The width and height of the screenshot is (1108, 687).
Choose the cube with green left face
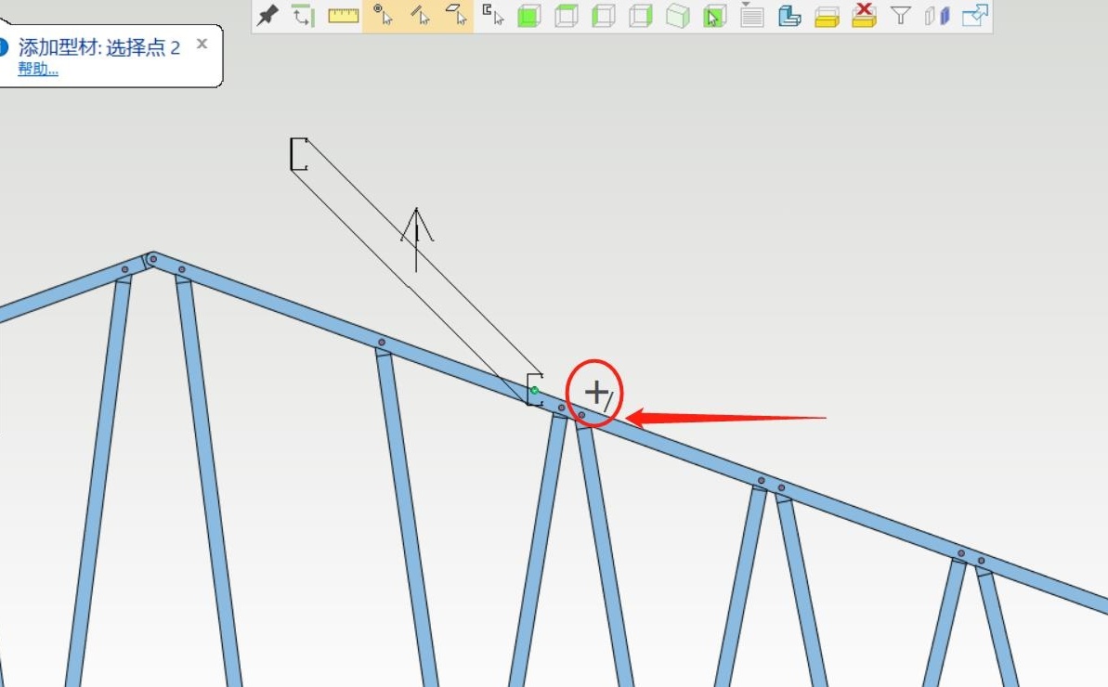pos(603,16)
